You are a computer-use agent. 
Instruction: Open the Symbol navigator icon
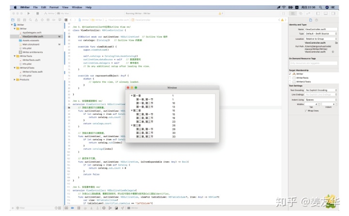[x=25, y=20]
